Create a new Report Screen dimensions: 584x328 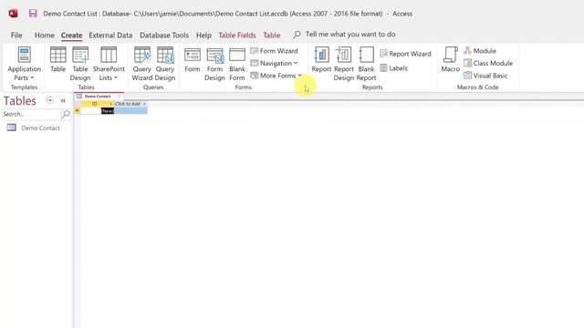pos(321,60)
